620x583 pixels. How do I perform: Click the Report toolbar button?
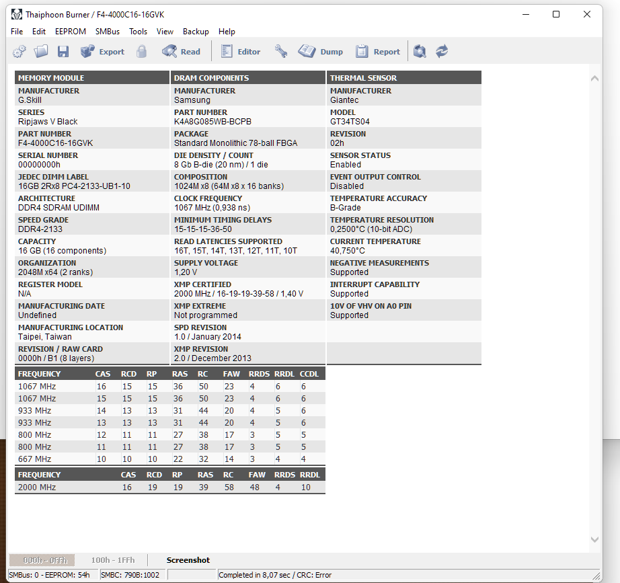click(x=378, y=51)
